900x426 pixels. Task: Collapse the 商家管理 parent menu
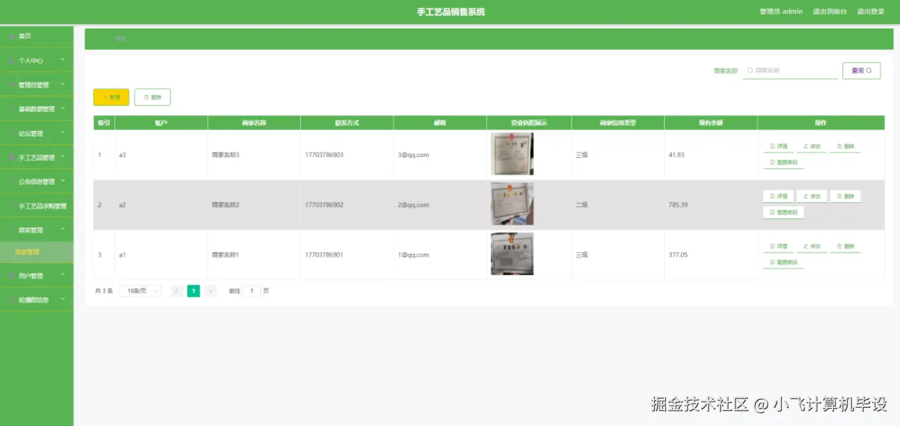click(37, 230)
